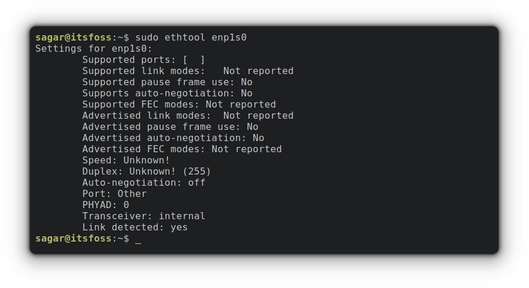Click the 'Supported ports: [ ]' line
529x288 pixels.
(143, 60)
